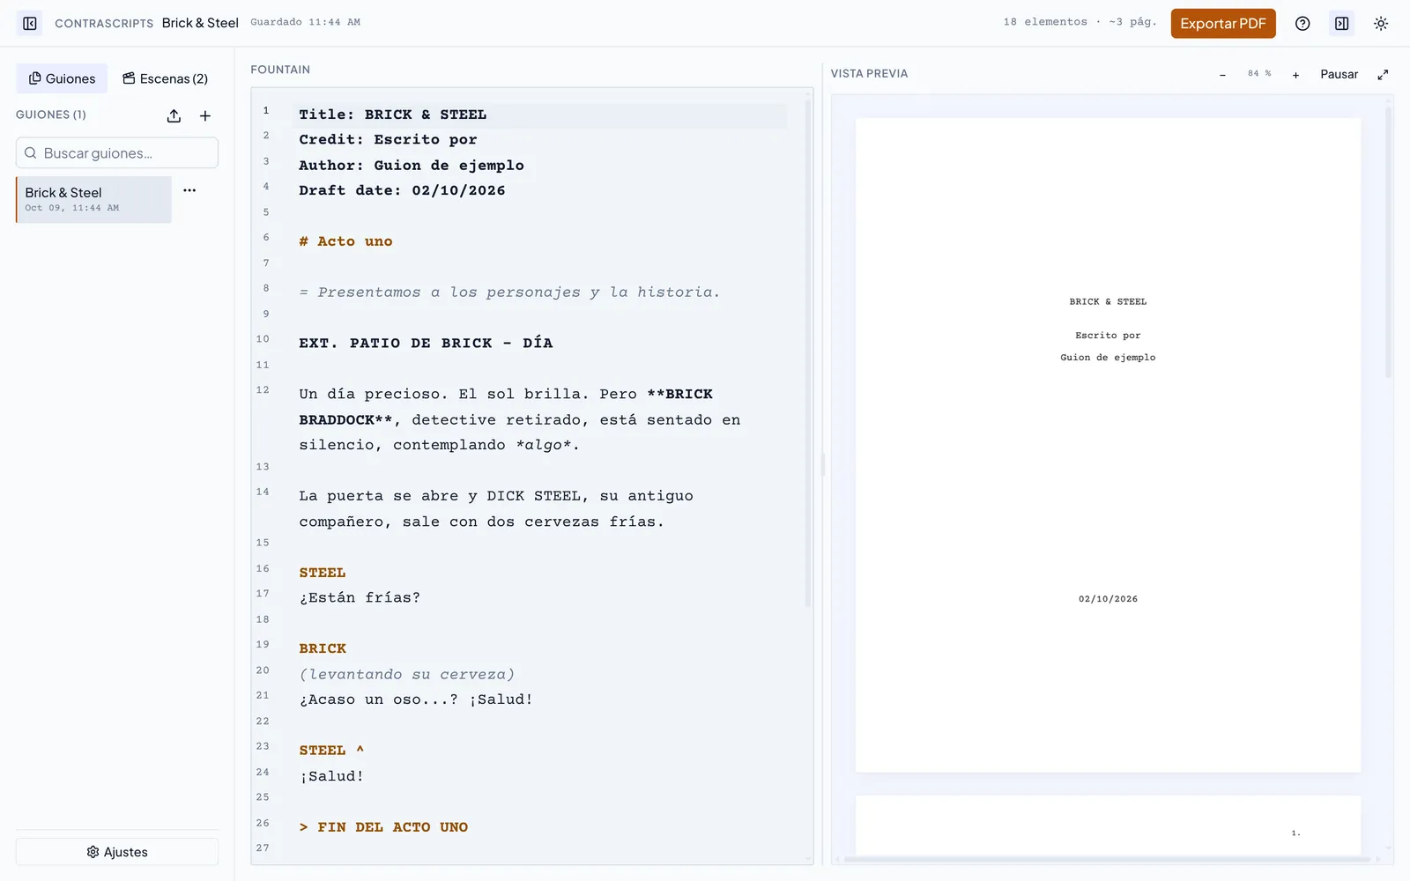Expand the preview to fullscreen
The width and height of the screenshot is (1410, 881).
pos(1383,75)
